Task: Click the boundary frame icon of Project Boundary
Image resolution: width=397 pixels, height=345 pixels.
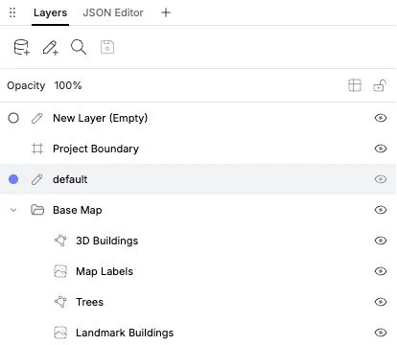Action: [x=37, y=149]
